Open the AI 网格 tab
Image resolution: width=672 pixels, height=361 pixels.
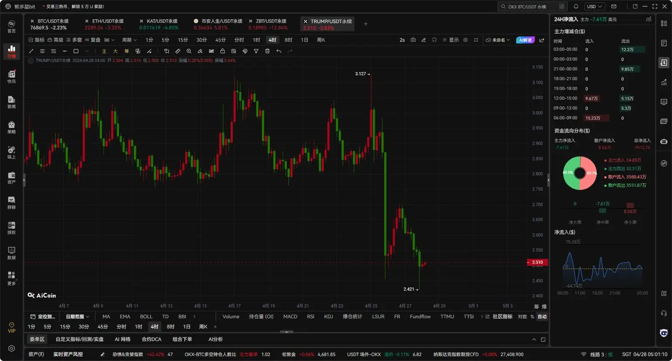pos(123,339)
